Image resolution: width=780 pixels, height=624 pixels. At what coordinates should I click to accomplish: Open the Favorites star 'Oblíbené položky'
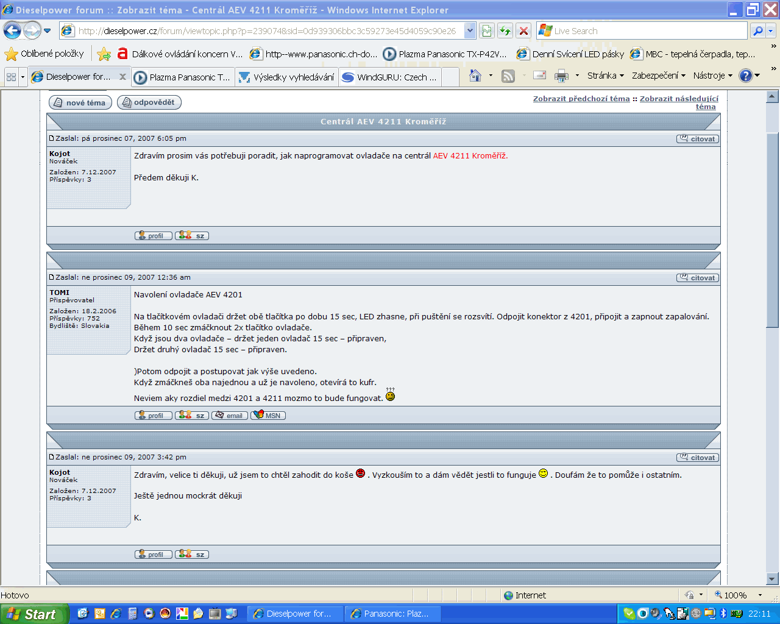44,54
